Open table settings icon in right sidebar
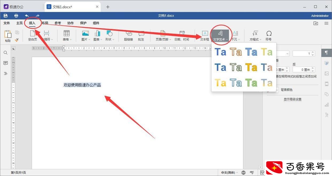 [x=326, y=63]
